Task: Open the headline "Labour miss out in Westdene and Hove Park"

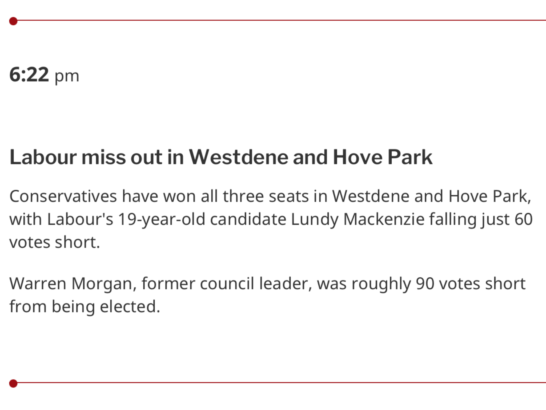Action: coord(221,157)
